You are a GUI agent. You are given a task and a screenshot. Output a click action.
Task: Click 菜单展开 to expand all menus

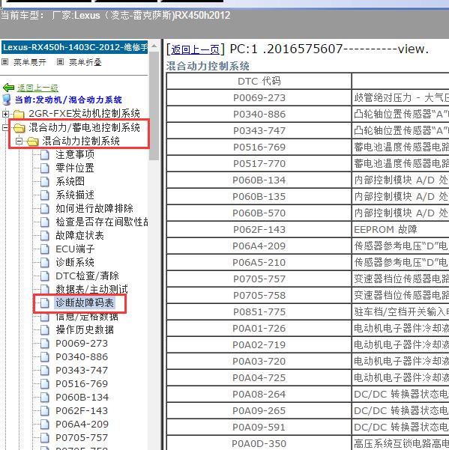pyautogui.click(x=29, y=62)
